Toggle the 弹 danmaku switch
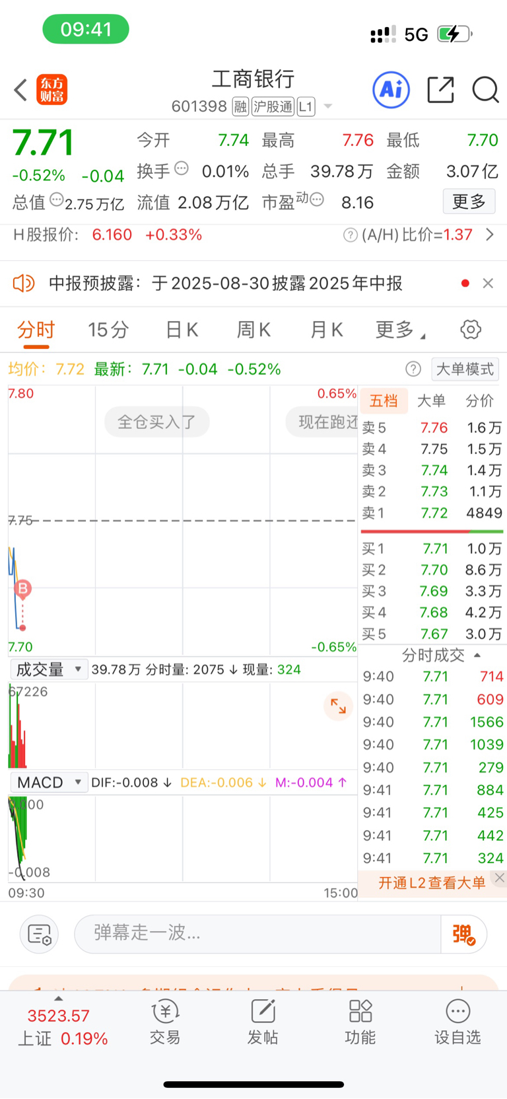Screen dimensions: 507x1099 [x=464, y=934]
